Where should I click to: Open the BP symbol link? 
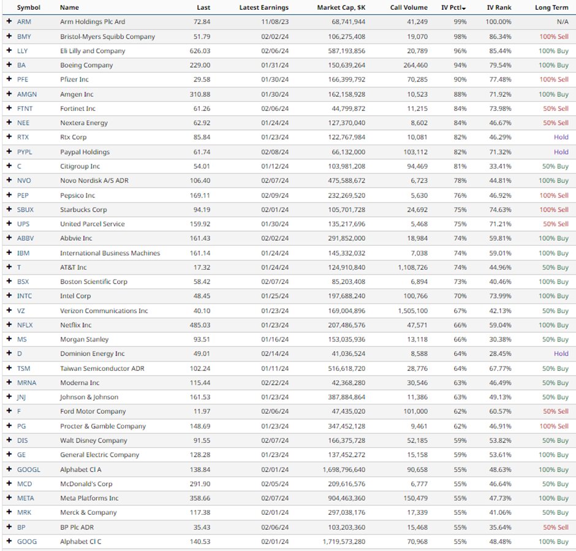coord(21,526)
